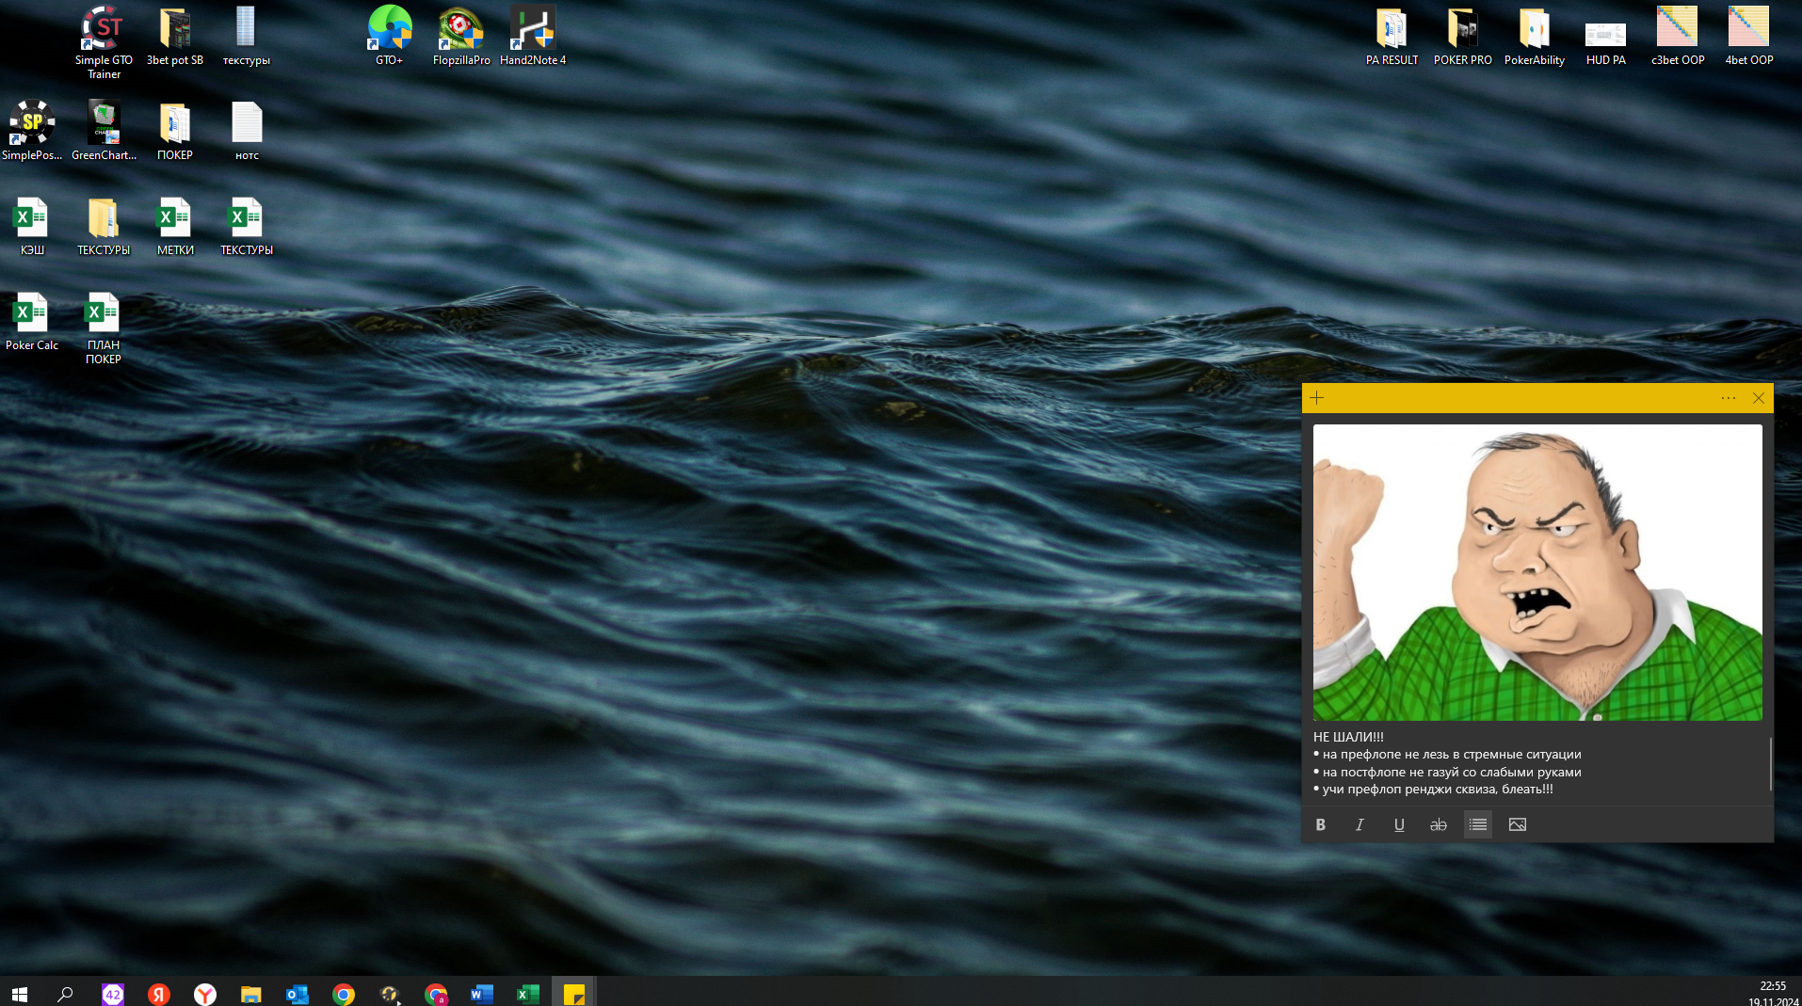Close the sticky note
The image size is (1802, 1006).
(1759, 398)
